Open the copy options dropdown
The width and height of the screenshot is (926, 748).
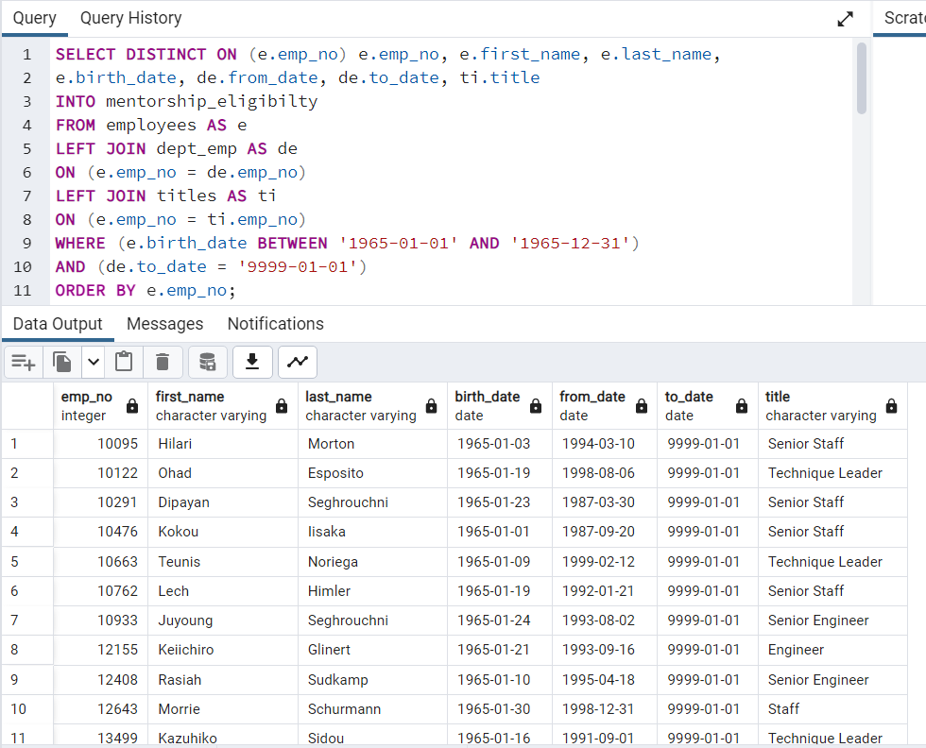pos(91,362)
